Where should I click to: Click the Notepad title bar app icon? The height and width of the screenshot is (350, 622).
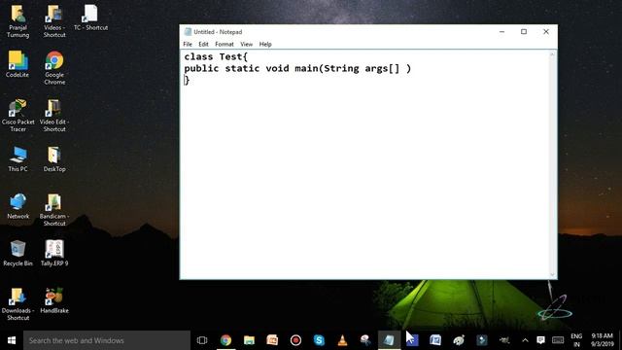pyautogui.click(x=188, y=32)
